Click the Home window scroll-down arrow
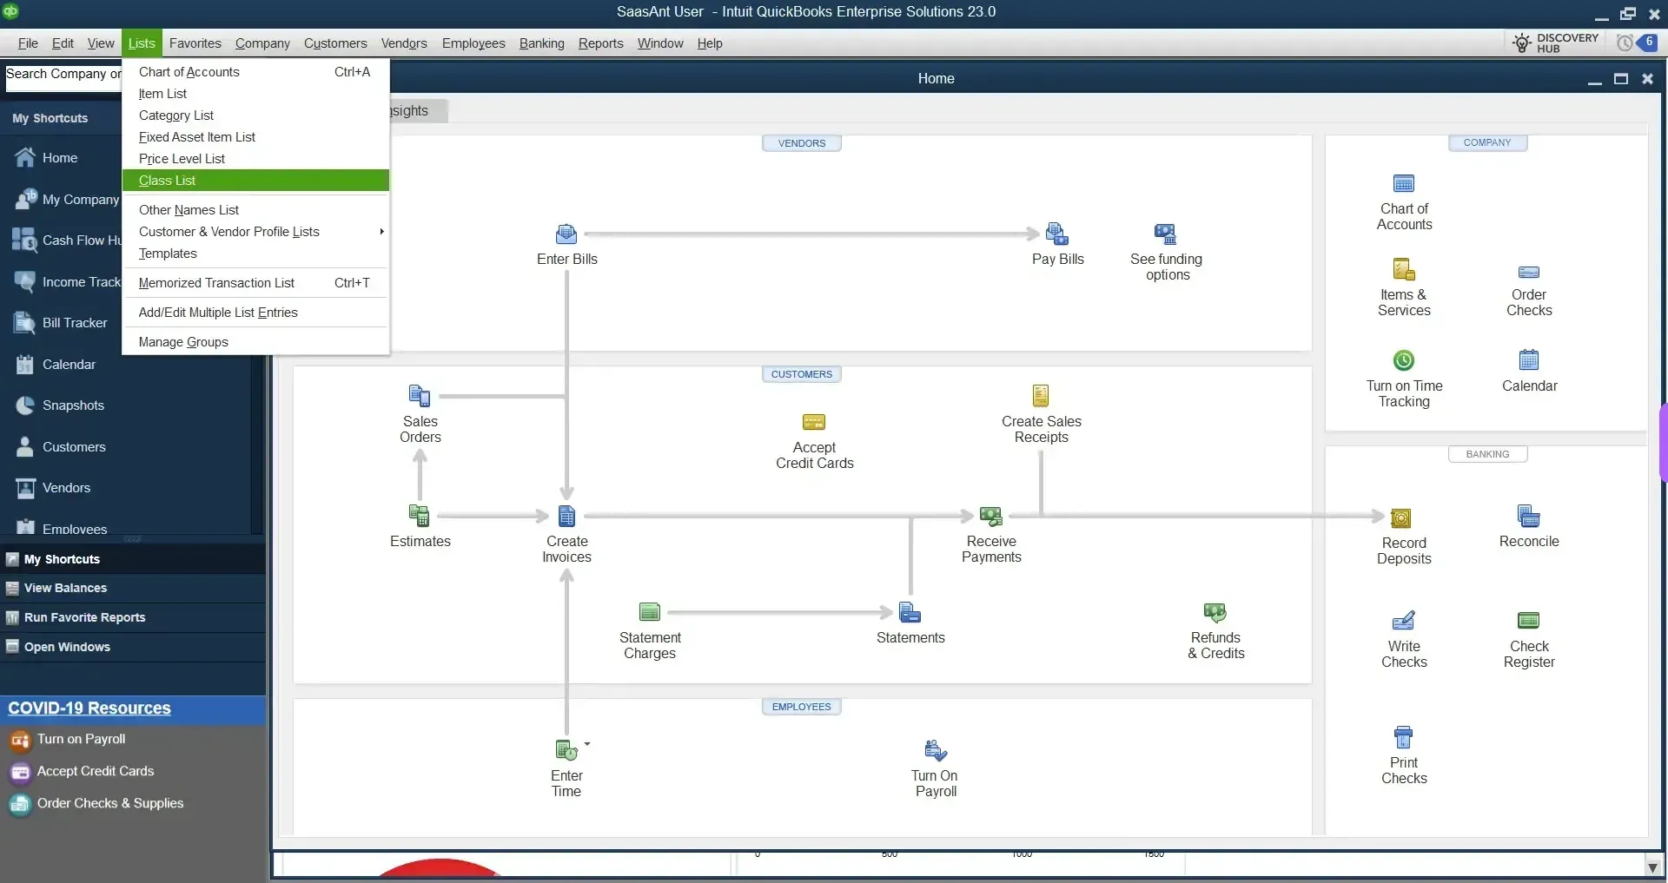1668x883 pixels. tap(1652, 867)
